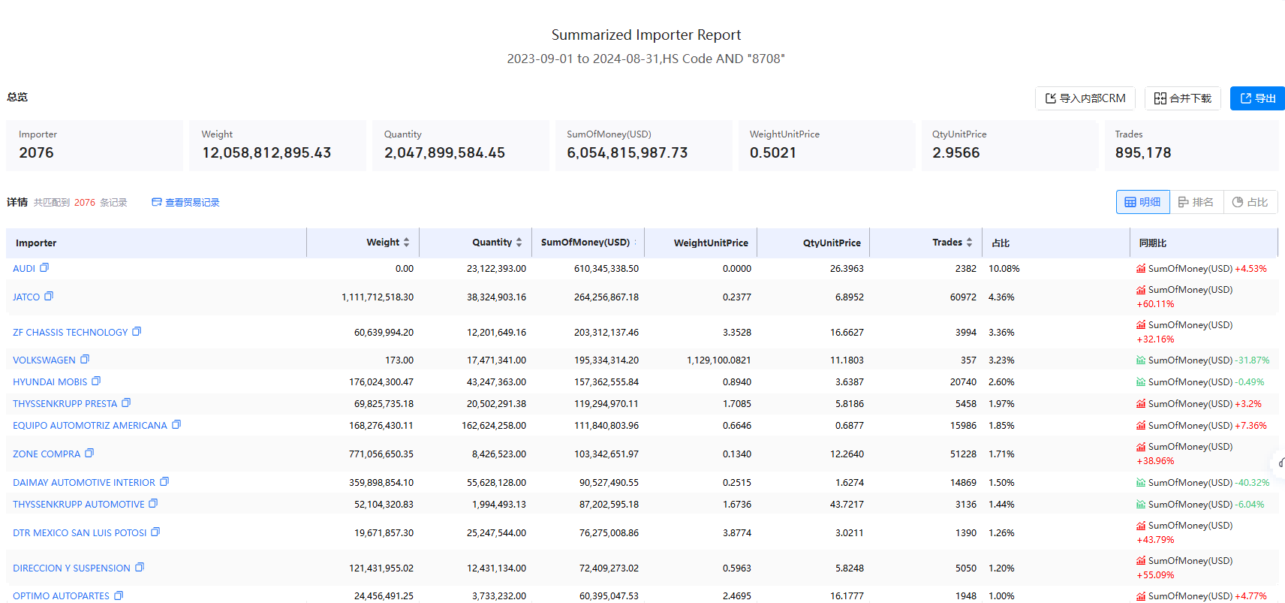Click trend chart icon in OPTIMO AUTOPARTES row
1285x603 pixels.
[x=1141, y=595]
